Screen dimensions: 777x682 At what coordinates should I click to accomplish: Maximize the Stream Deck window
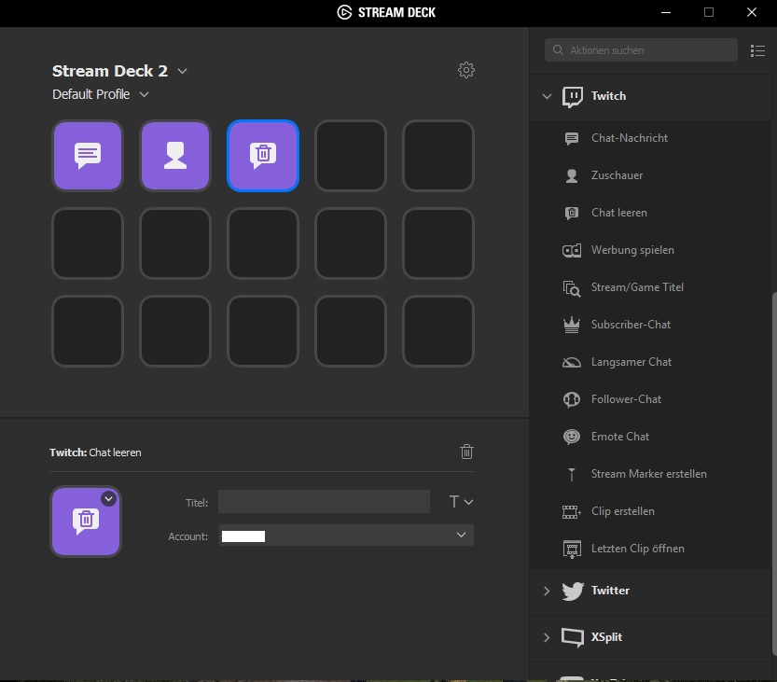pos(709,12)
